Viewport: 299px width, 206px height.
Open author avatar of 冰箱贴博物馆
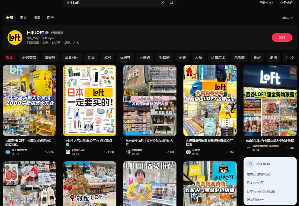click(248, 148)
